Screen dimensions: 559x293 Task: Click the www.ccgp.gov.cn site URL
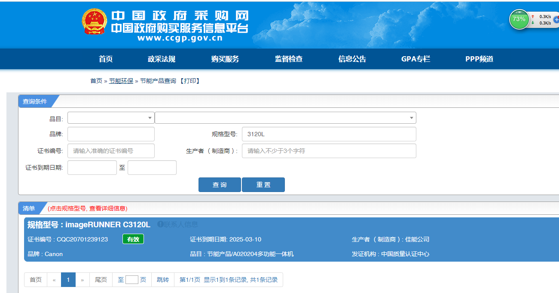[x=180, y=38]
